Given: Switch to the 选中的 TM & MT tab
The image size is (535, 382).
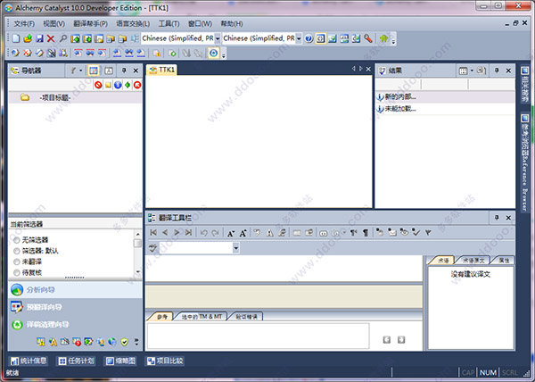Looking at the screenshot, I should pyautogui.click(x=202, y=317).
